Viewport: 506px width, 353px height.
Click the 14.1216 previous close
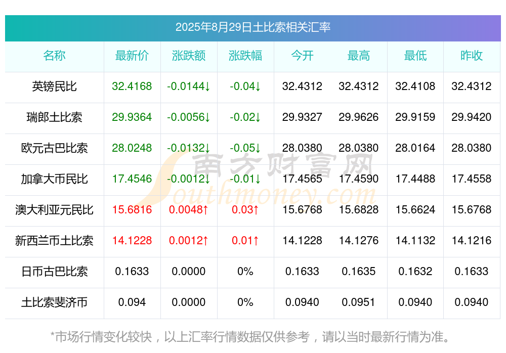(472, 241)
